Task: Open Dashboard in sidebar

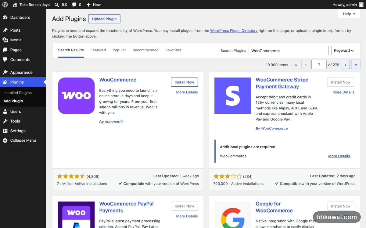Action: (x=23, y=17)
